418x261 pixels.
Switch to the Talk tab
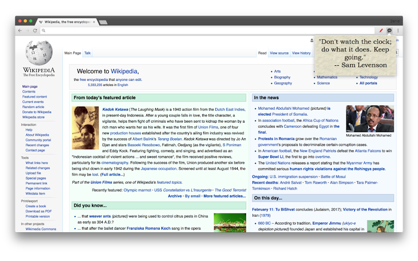point(87,53)
